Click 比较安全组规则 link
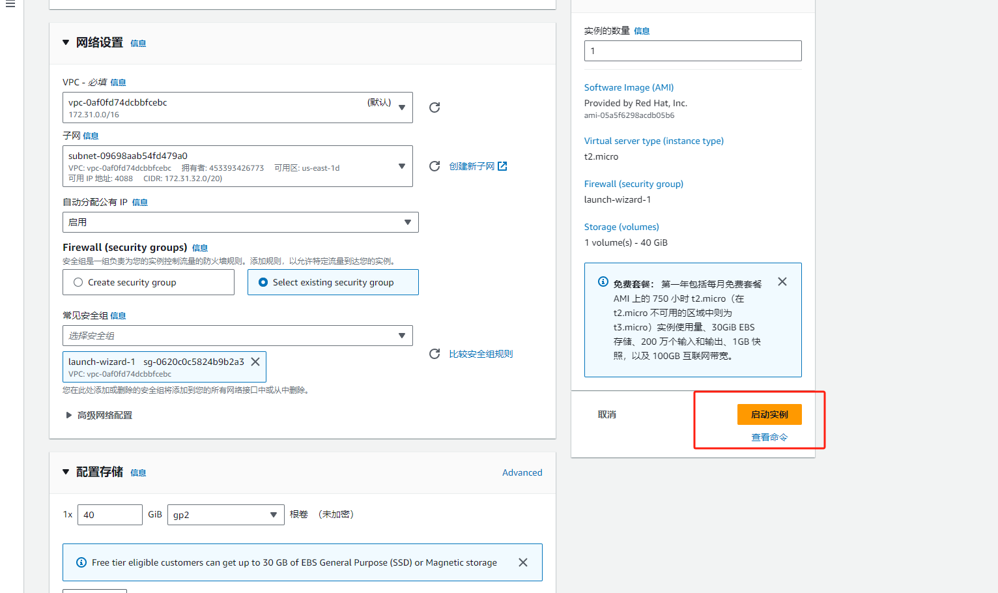Viewport: 998px width, 593px height. pyautogui.click(x=481, y=354)
